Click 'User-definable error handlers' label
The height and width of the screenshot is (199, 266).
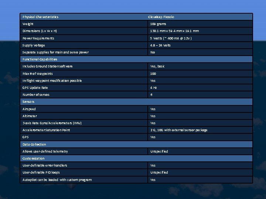[x=45, y=165]
